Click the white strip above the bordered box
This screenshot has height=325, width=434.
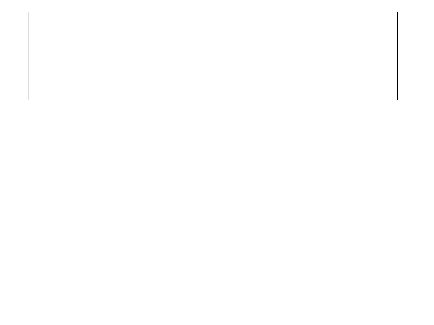click(213, 6)
